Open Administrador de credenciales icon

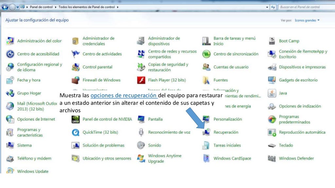tap(76, 41)
